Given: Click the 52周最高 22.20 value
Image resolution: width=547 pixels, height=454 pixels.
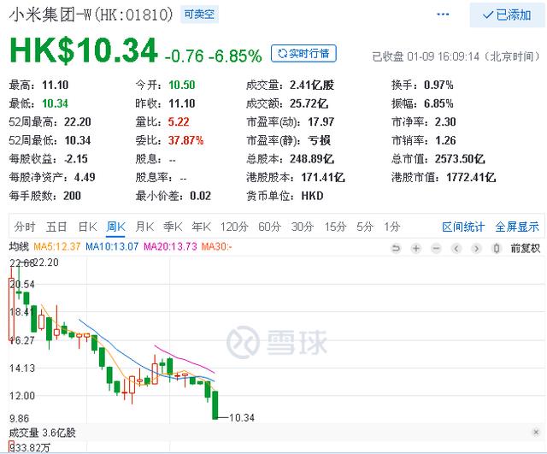Looking at the screenshot, I should pos(78,121).
